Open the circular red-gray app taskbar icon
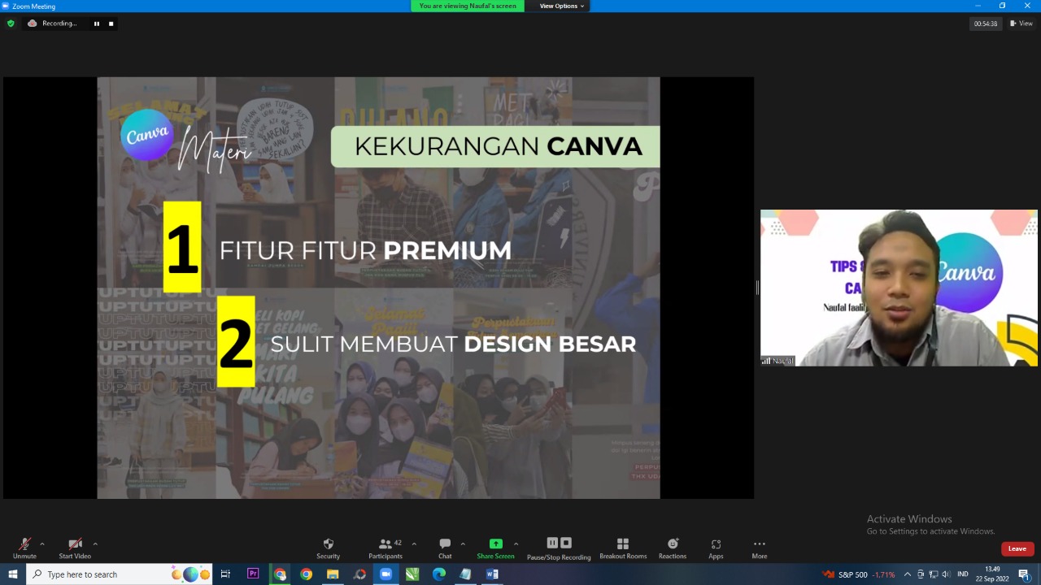Screen dimensions: 1041x585 click(359, 574)
